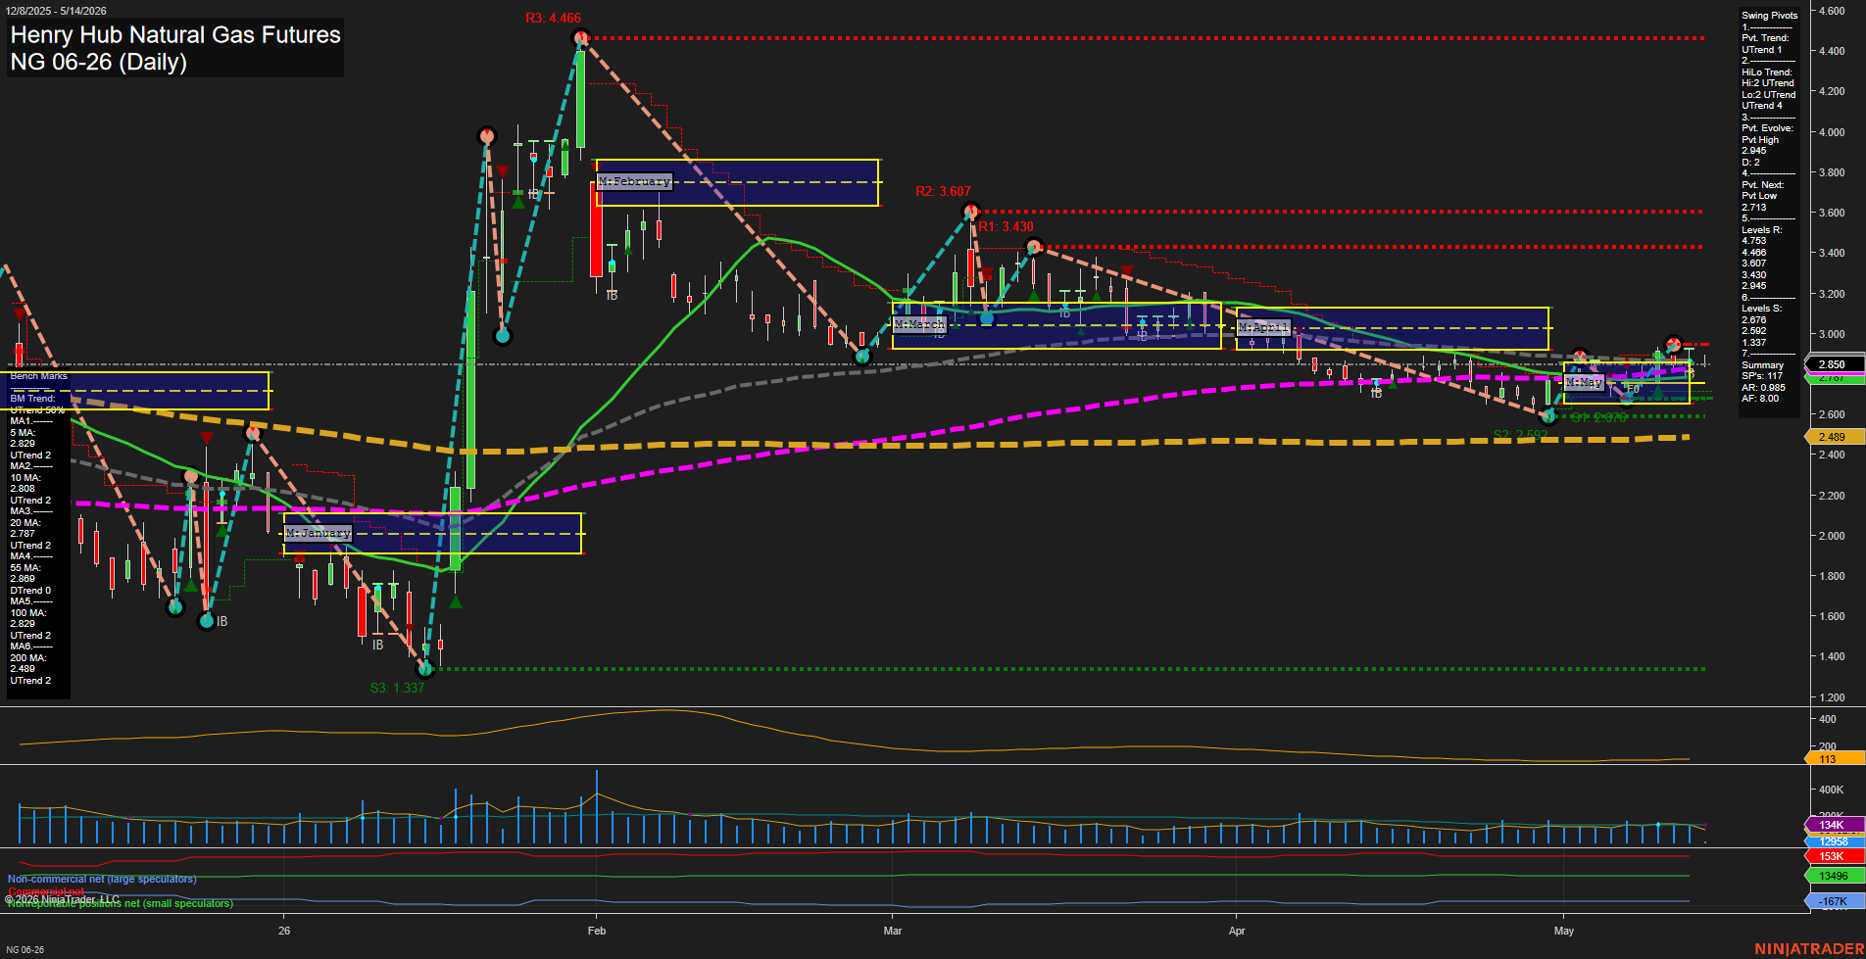Click the 20 MA: entry in Bench Marks

25,523
